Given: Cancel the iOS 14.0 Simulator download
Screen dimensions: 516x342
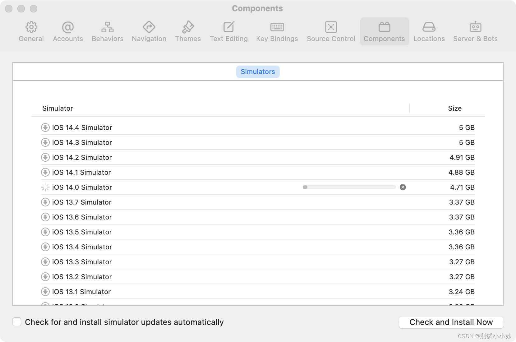Looking at the screenshot, I should [403, 187].
